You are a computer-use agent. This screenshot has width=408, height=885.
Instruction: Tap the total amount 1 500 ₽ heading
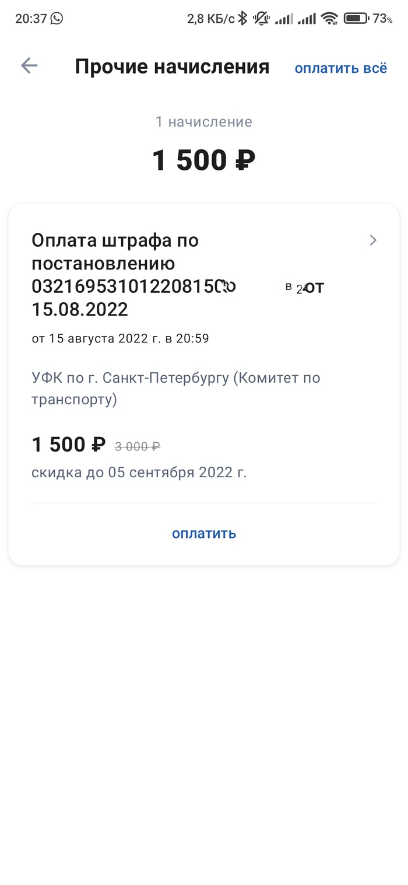pos(203,160)
